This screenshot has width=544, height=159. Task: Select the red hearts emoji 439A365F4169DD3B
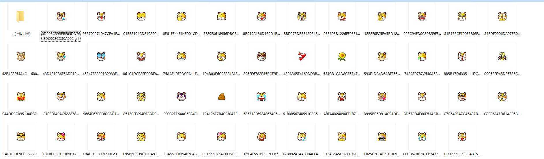pyautogui.click(x=302, y=57)
